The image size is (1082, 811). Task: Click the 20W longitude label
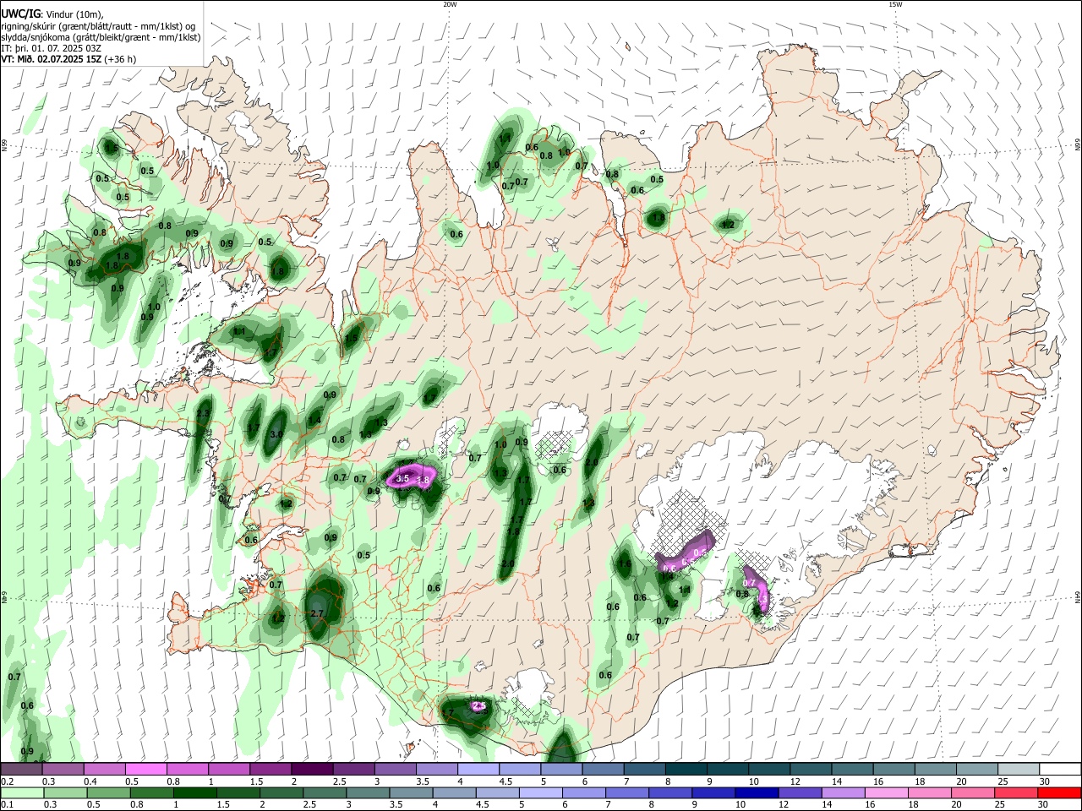(450, 4)
